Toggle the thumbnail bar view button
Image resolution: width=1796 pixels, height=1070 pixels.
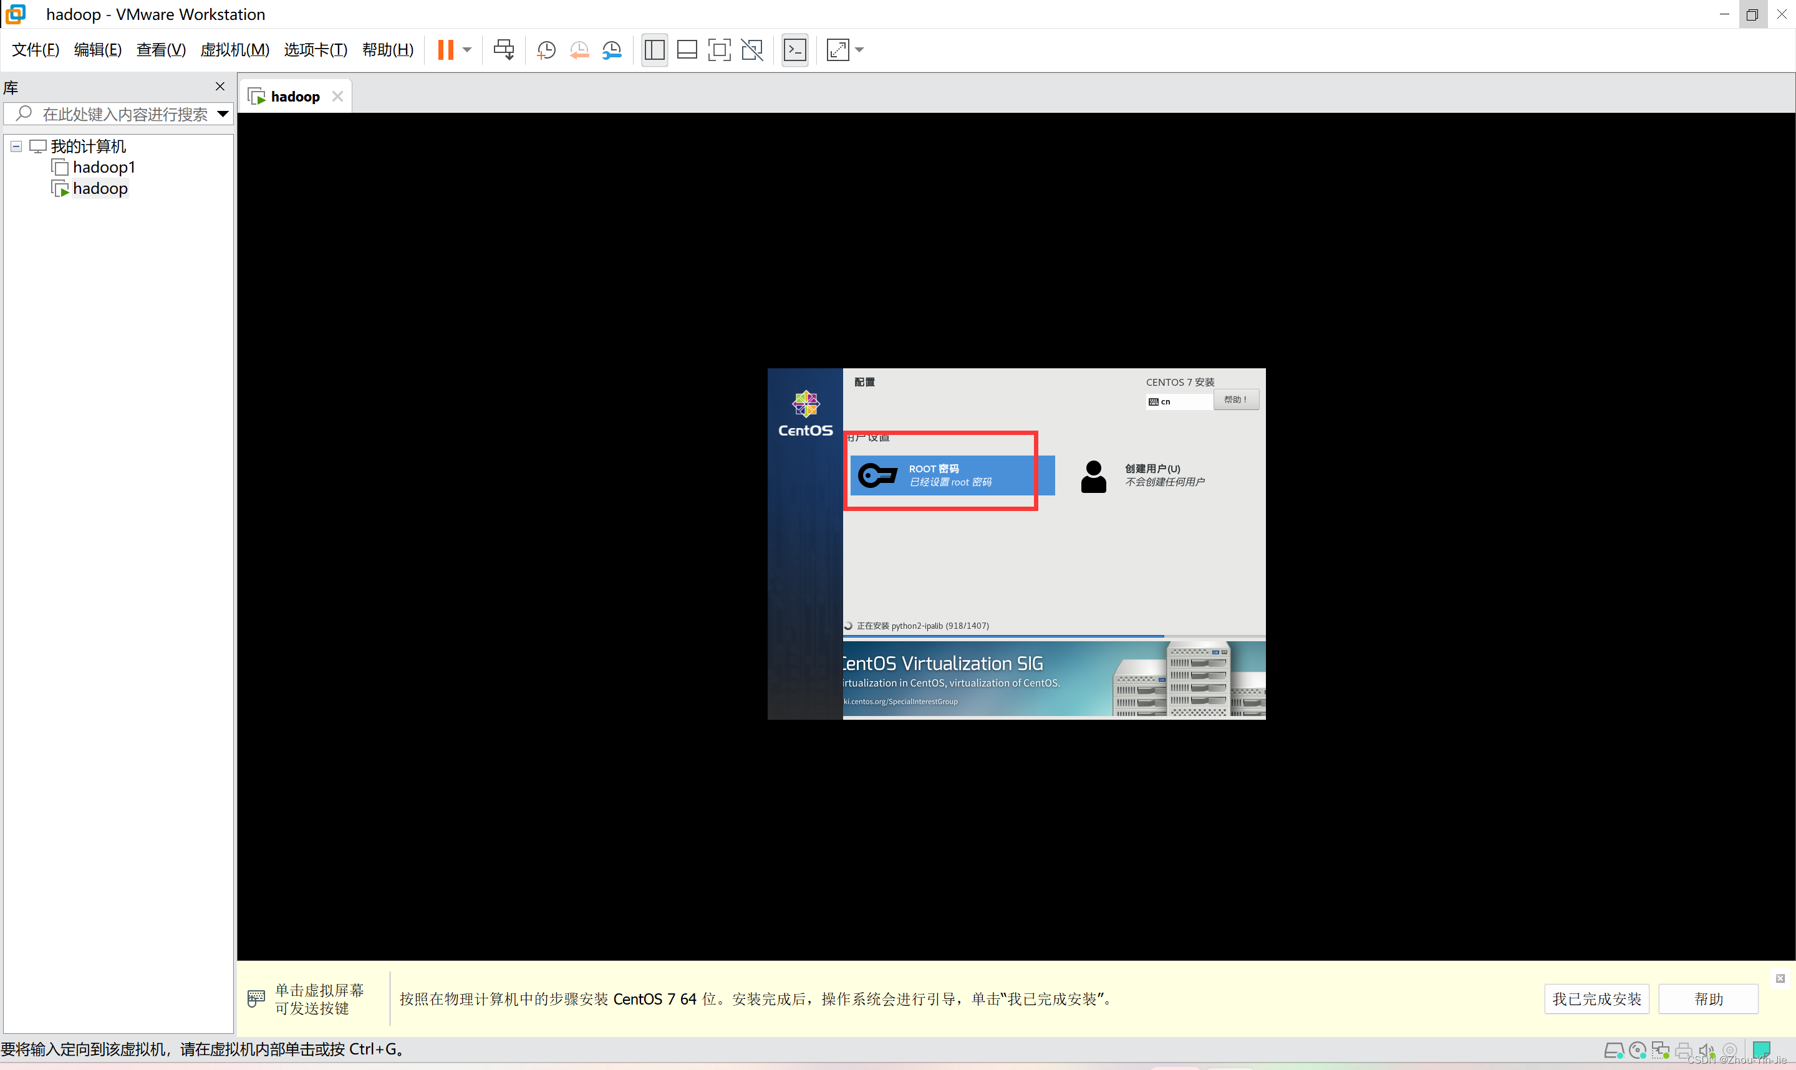click(687, 50)
